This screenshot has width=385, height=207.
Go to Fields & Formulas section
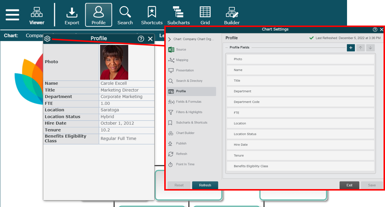point(188,102)
